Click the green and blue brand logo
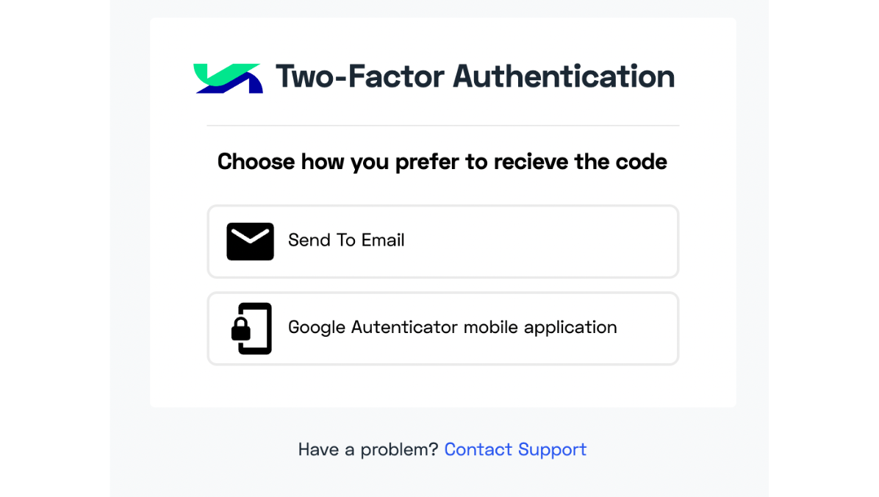 coord(228,78)
